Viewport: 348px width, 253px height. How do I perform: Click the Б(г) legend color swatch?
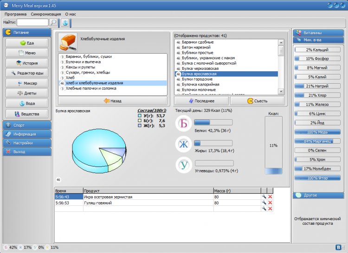pos(140,121)
